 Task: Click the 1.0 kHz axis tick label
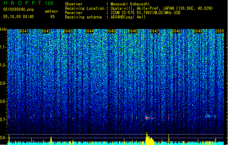[3, 65]
